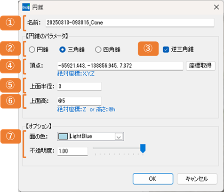Image resolution: width=224 pixels, height=192 pixels.
Task: Click the 円錐 title bar text
Action: (38, 7)
